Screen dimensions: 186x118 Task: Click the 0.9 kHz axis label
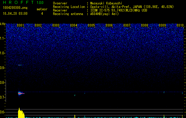point(3,68)
